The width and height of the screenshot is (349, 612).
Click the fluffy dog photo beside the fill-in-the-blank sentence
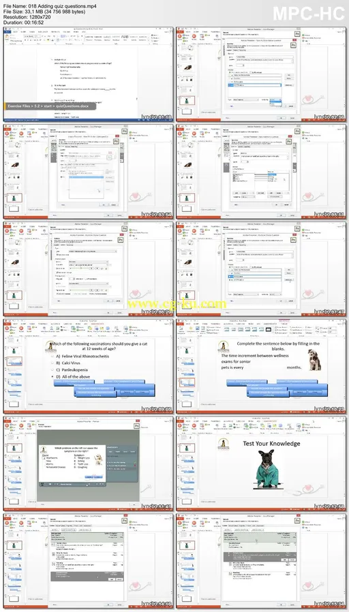point(314,359)
